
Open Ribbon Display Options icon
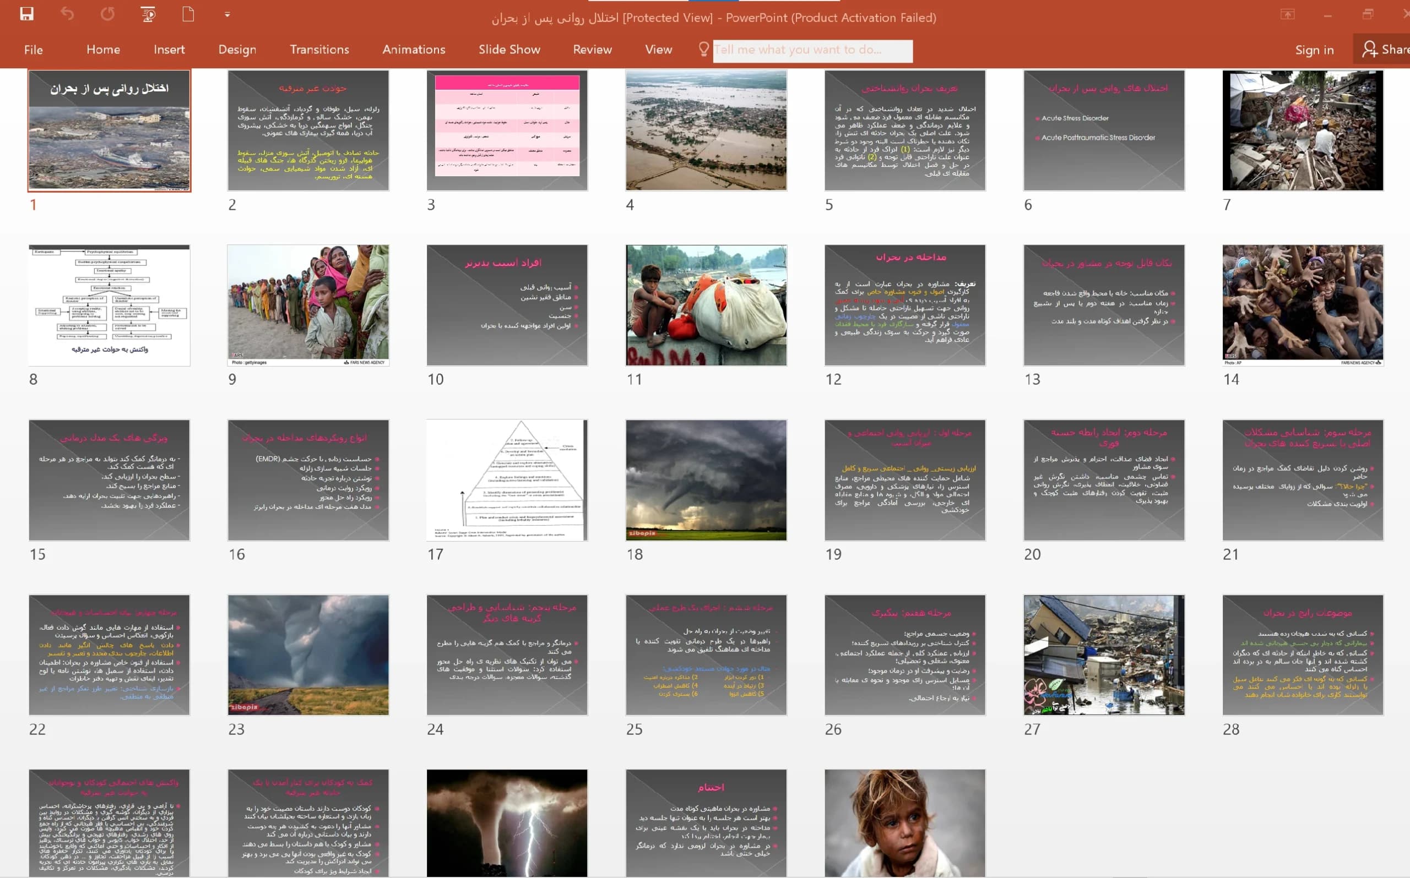[x=1287, y=14]
